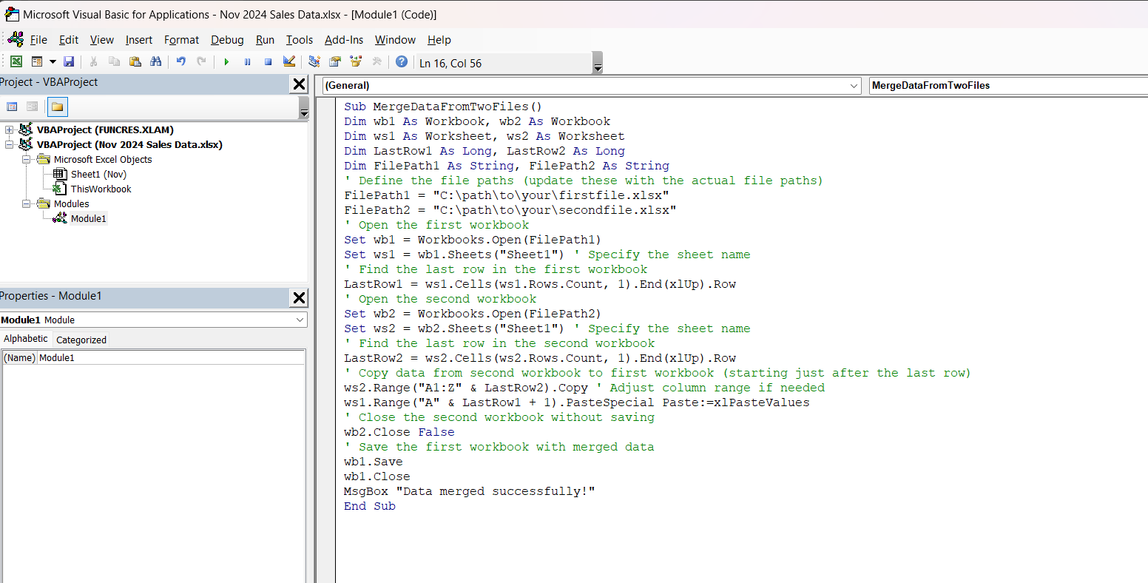
Task: Select VBAProject (FUNCRES.XLAM) project entry
Action: [105, 130]
